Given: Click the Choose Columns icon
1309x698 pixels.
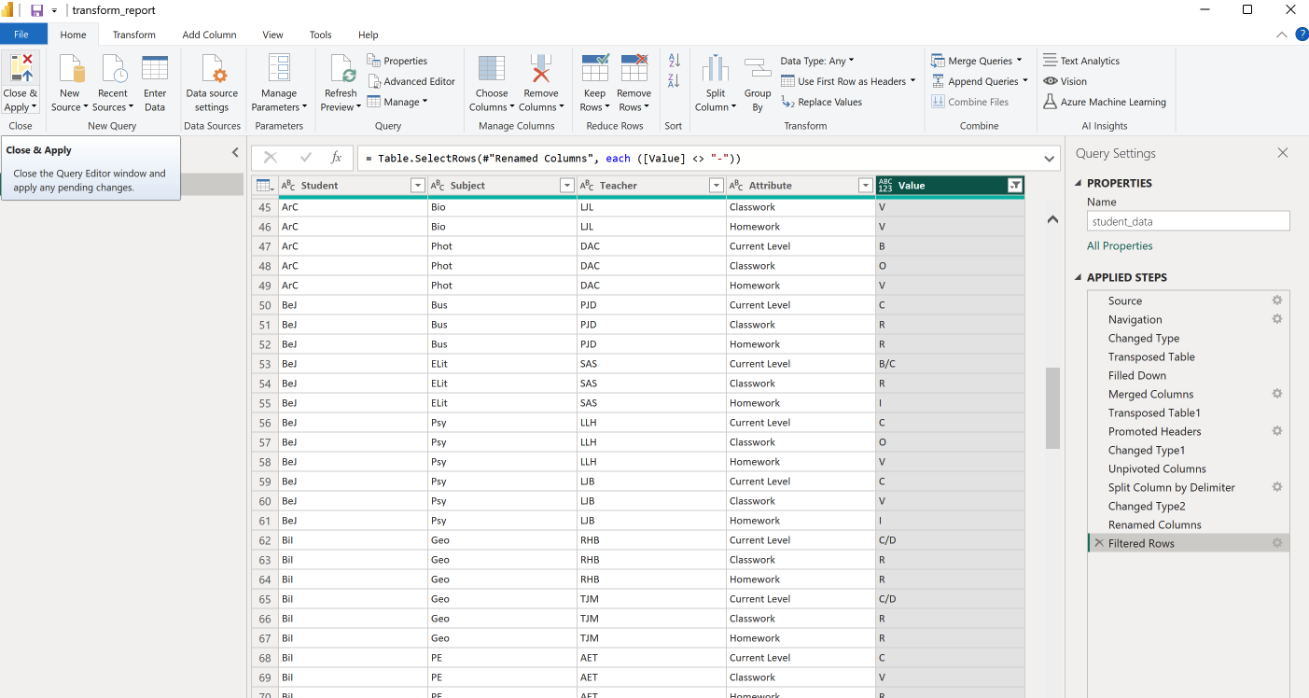Looking at the screenshot, I should point(492,69).
